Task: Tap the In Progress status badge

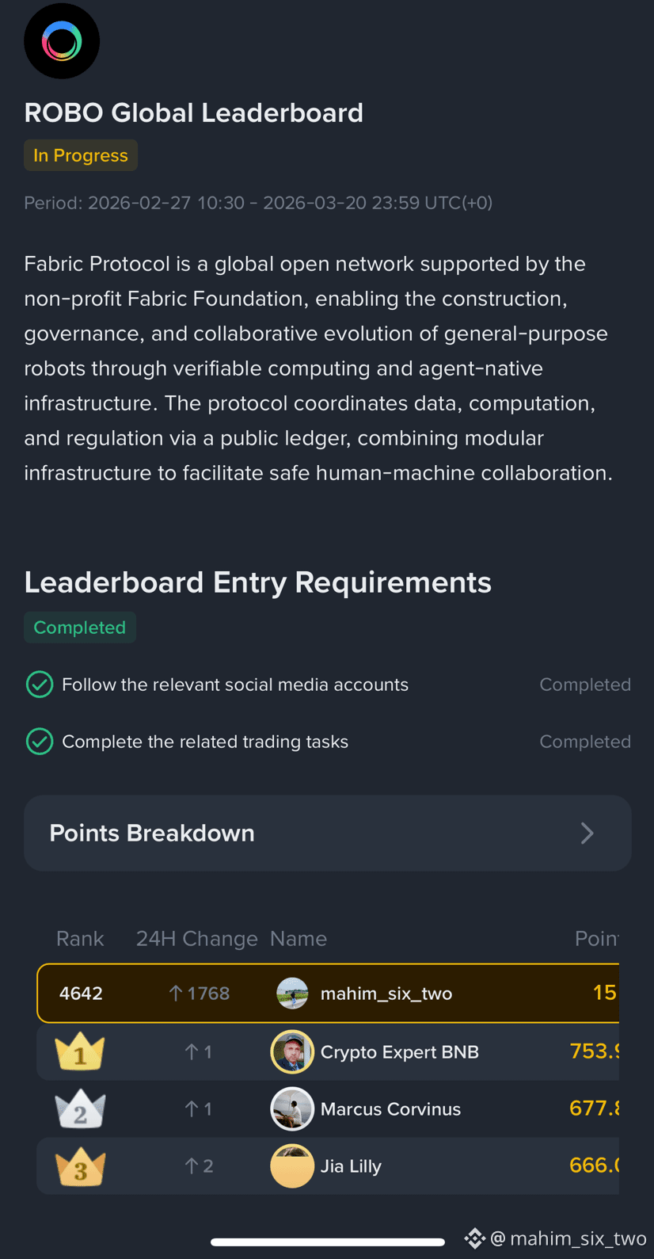Action: (x=81, y=155)
